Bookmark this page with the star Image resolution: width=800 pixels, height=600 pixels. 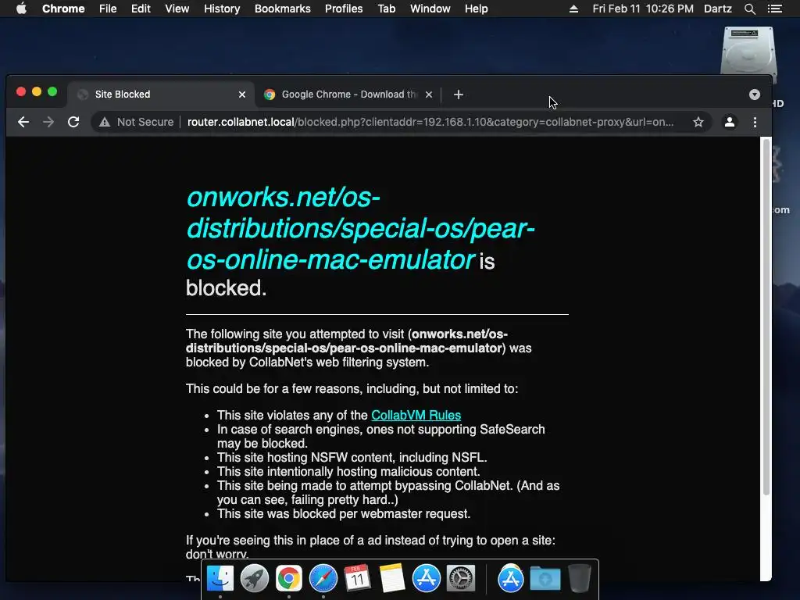(x=698, y=122)
